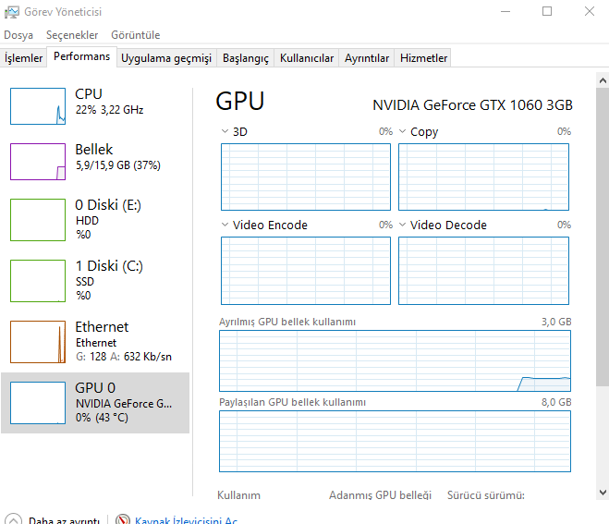
Task: Collapse with the Daha az ayrıntı arrow icon
Action: pyautogui.click(x=13, y=519)
